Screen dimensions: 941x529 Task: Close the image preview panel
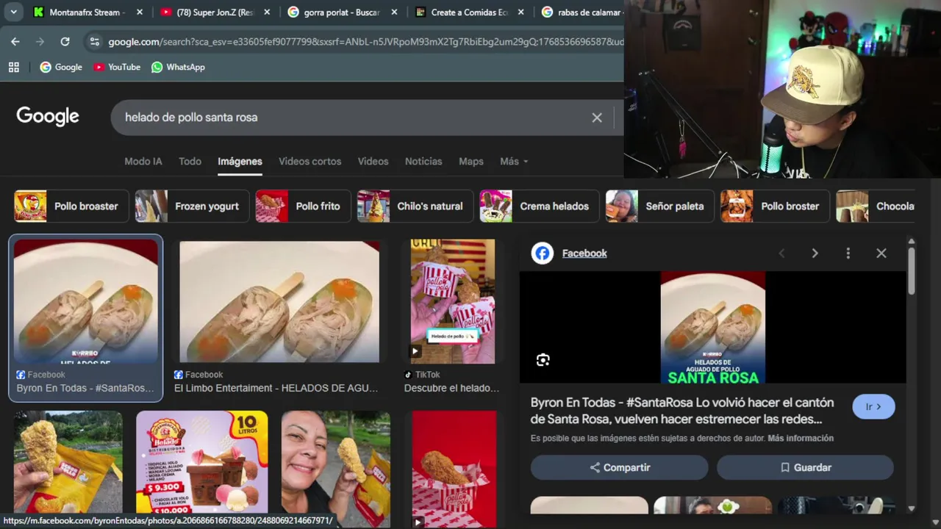point(881,253)
